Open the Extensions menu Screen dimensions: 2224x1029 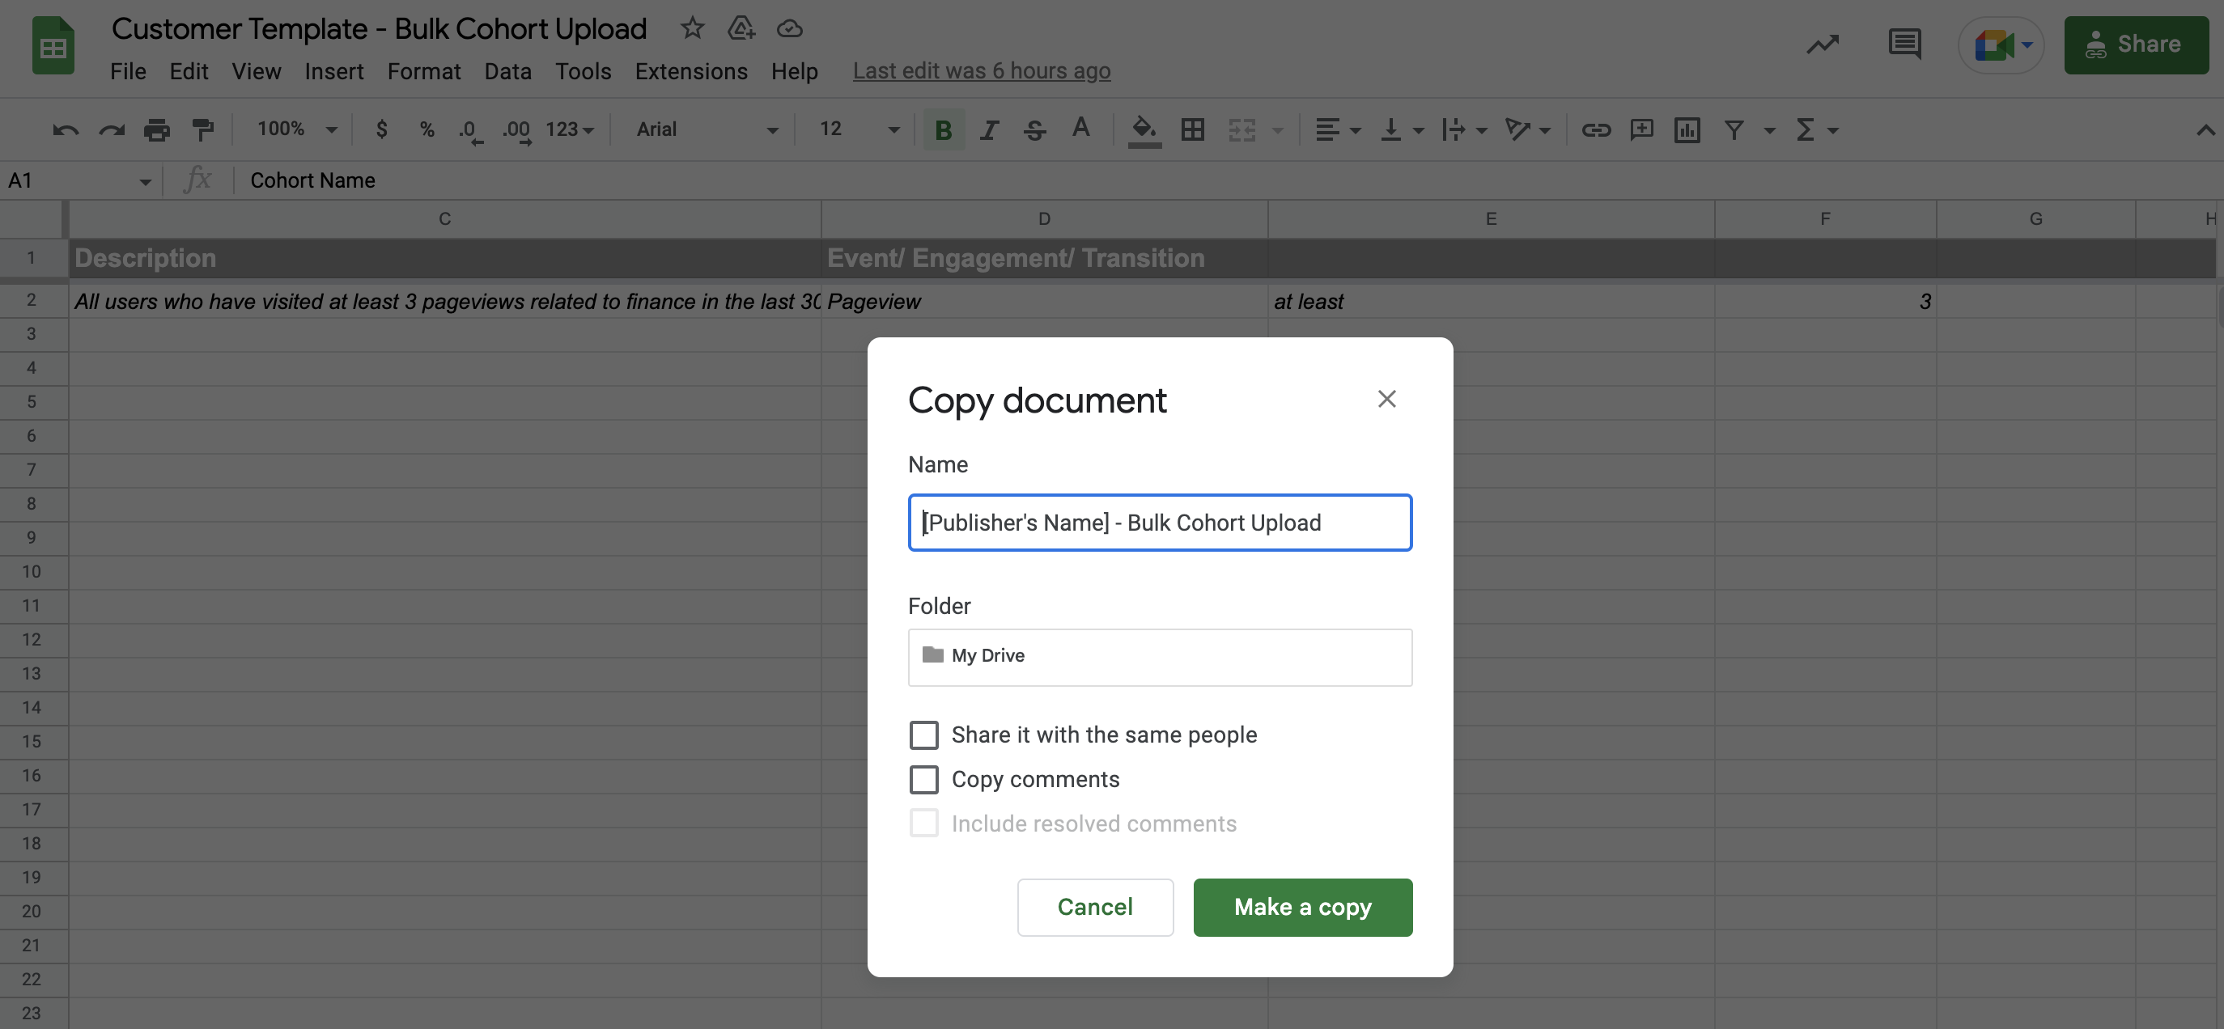click(690, 71)
